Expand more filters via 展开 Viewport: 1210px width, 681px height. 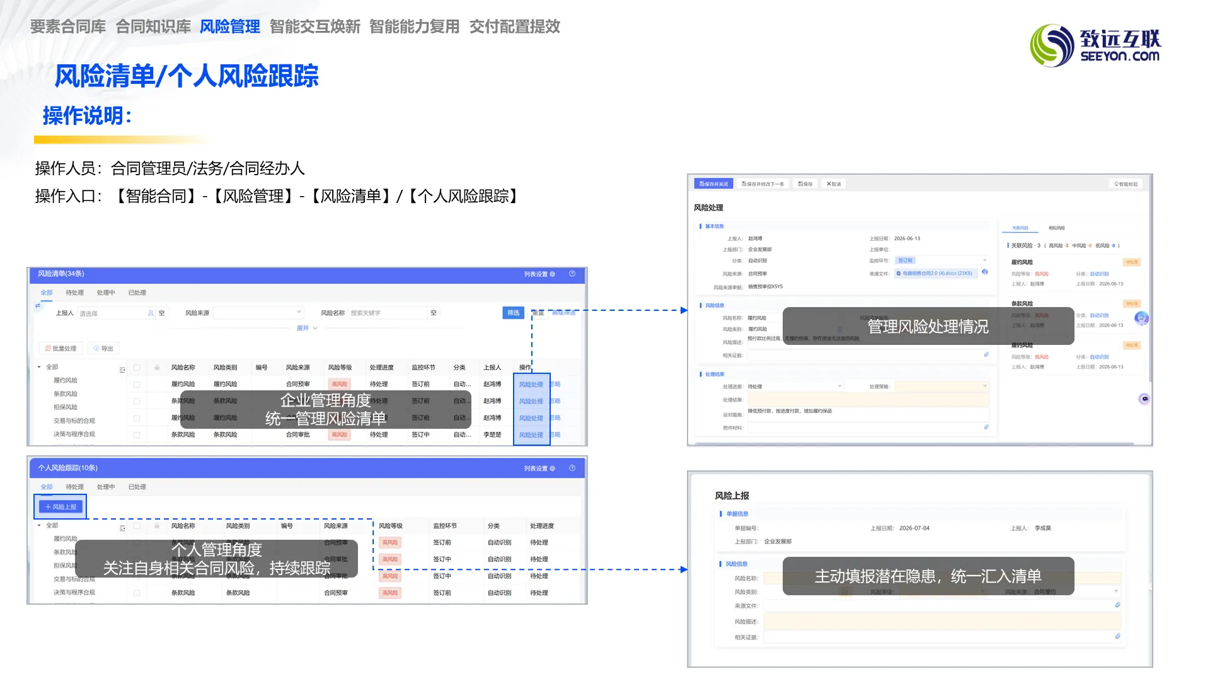[x=307, y=328]
